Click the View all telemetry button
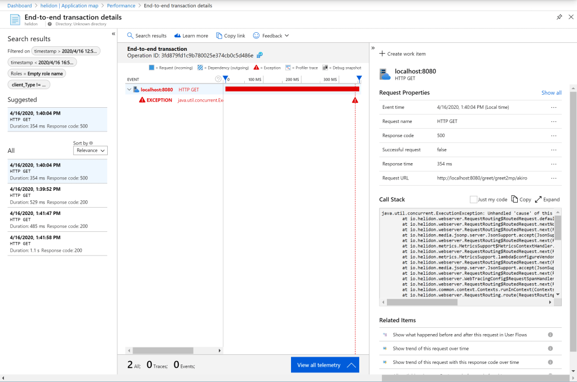577x382 pixels. click(325, 365)
